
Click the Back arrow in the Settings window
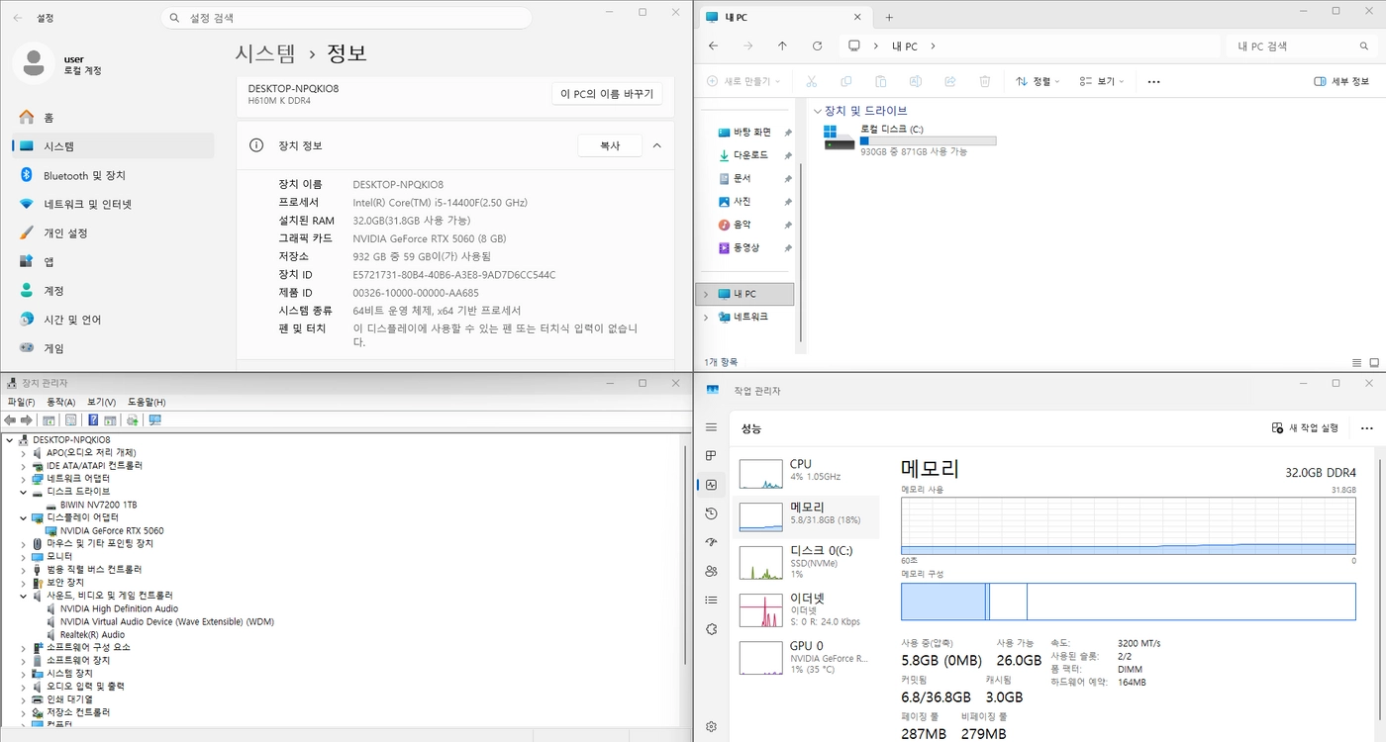(18, 18)
